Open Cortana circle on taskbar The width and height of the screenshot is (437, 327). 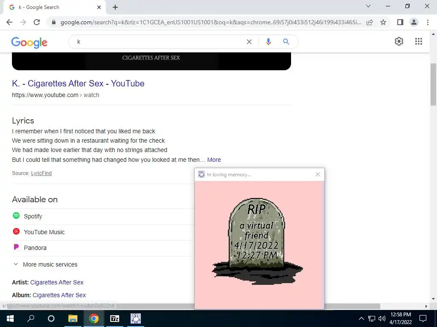coord(51,318)
